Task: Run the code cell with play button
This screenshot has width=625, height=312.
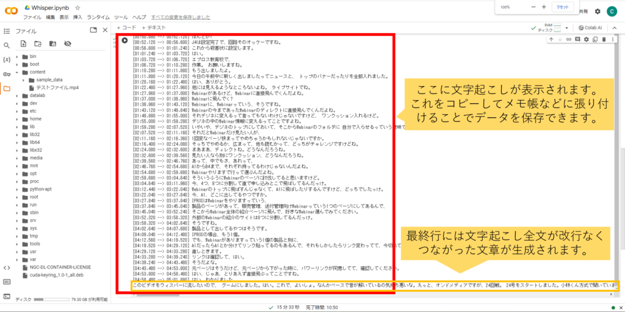Action: [125, 40]
